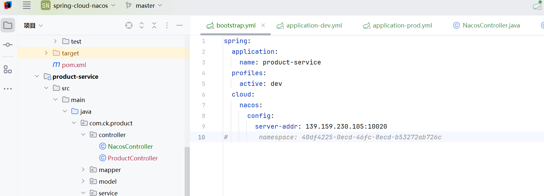Click product-service module folder icon
This screenshot has height=196, width=544.
click(x=47, y=76)
